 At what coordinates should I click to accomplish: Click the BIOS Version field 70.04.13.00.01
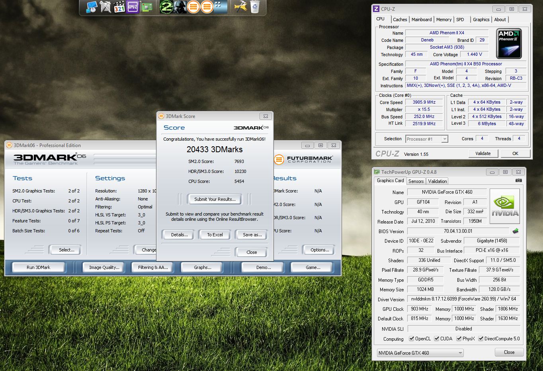[x=458, y=231]
